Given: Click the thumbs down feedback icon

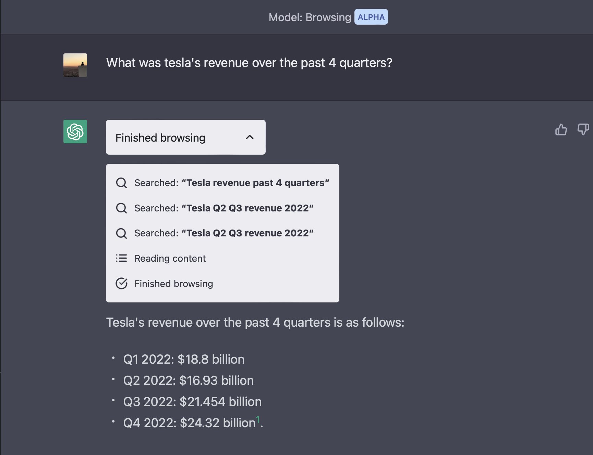Looking at the screenshot, I should click(x=583, y=130).
